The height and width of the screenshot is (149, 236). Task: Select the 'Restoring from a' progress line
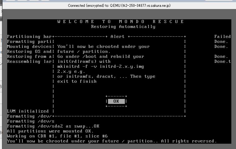(29, 56)
